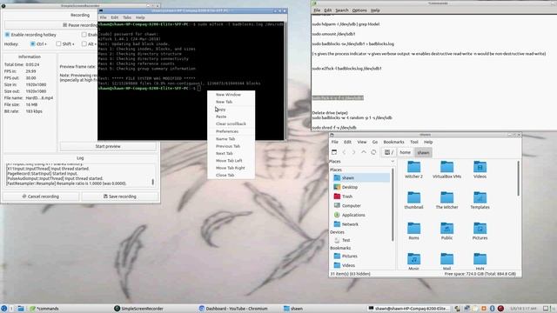Open the Public folder
This screenshot has width=557, height=313.
[x=446, y=231]
